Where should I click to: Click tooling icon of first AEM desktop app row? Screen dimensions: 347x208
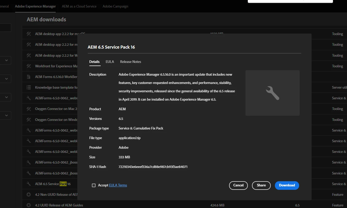pos(29,34)
